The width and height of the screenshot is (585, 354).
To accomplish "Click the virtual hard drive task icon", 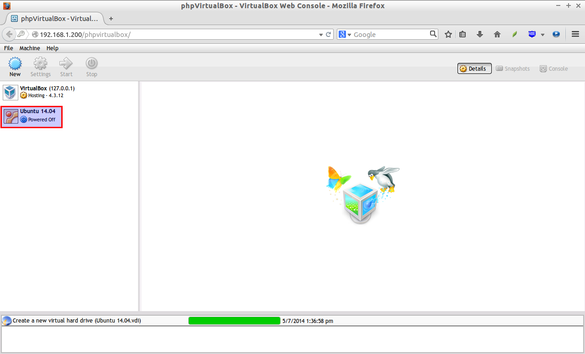I will pyautogui.click(x=7, y=321).
